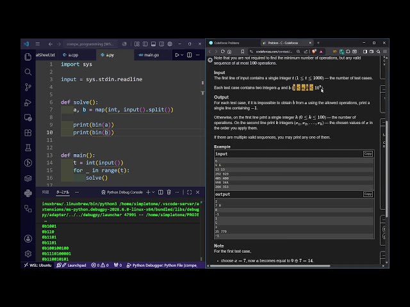Image resolution: width=410 pixels, height=307 pixels.
Task: Run the Python file with play button
Action: coord(177,55)
